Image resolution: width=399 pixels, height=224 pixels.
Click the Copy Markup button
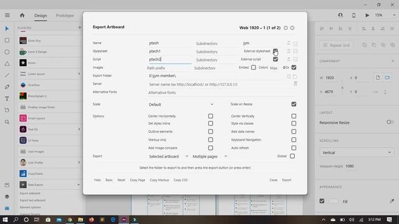(160, 180)
